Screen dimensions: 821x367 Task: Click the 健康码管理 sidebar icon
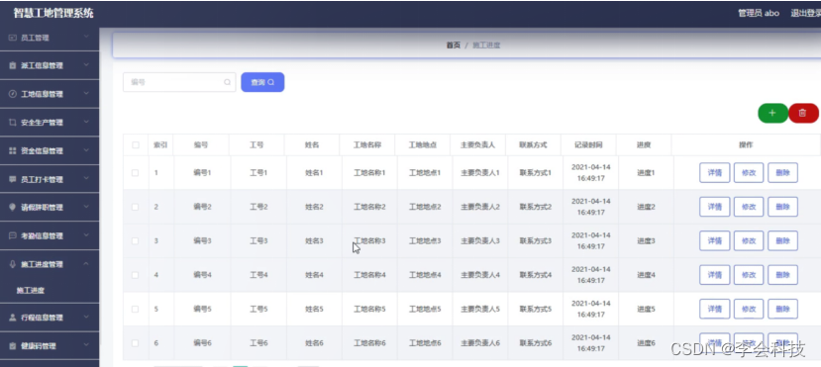(x=13, y=346)
